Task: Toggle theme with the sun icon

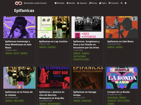Action: click(126, 3)
